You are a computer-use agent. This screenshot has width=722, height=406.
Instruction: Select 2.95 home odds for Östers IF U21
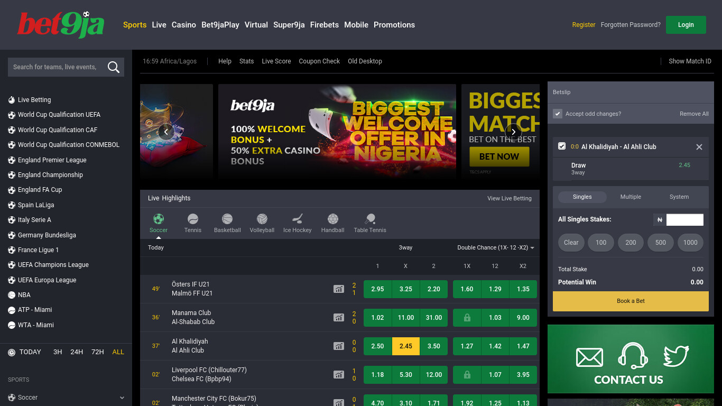(x=377, y=289)
